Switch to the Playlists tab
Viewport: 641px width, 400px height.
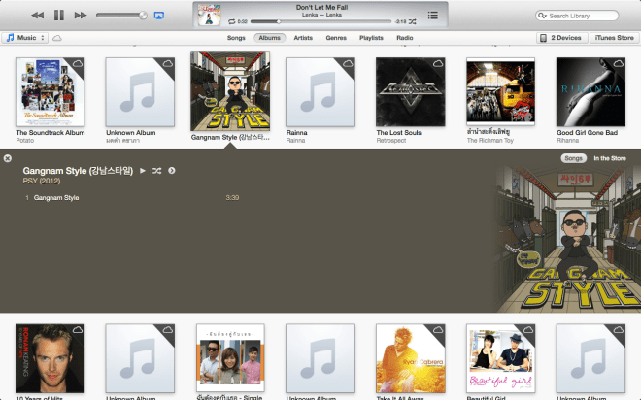click(x=371, y=38)
